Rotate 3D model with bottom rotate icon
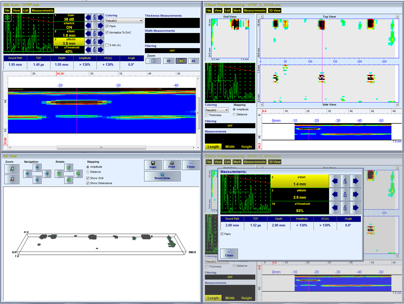The width and height of the screenshot is (404, 304). (x=69, y=180)
